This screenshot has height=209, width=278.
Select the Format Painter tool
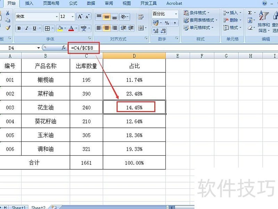(x=8, y=28)
